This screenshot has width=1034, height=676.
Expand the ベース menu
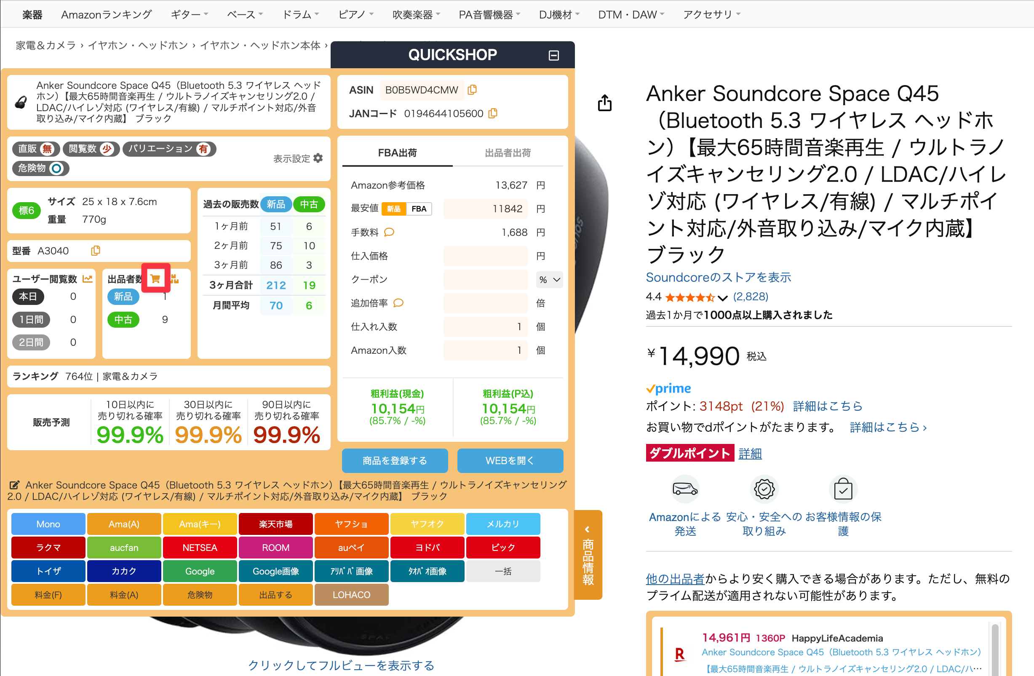[x=245, y=15]
